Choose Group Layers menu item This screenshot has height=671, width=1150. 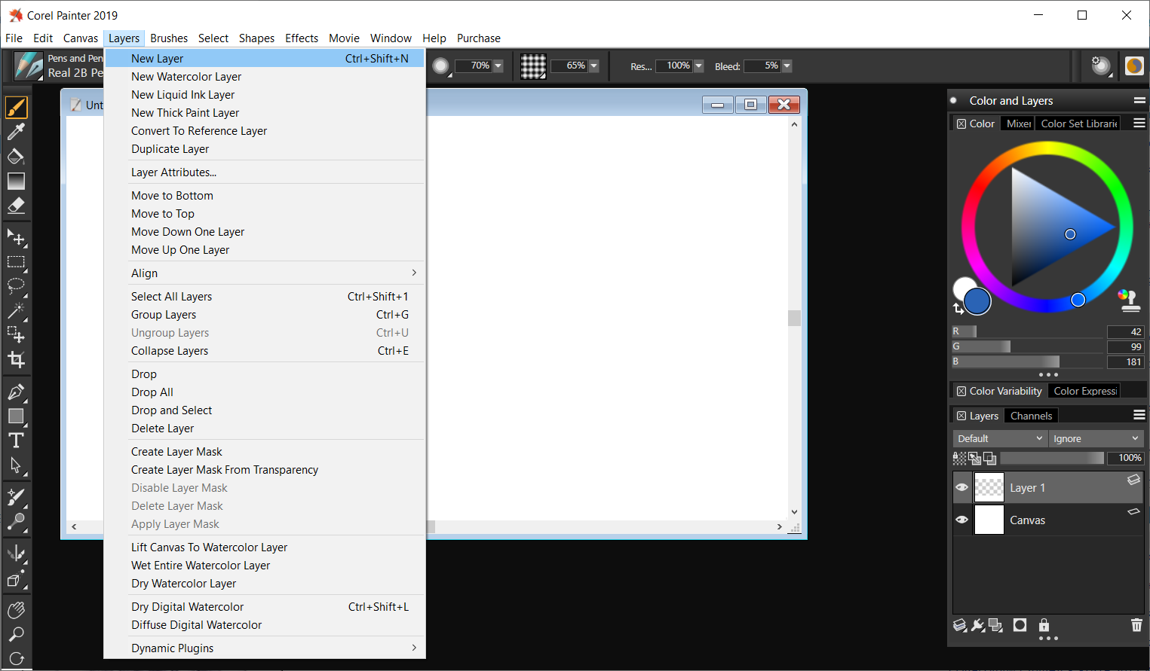(265, 314)
